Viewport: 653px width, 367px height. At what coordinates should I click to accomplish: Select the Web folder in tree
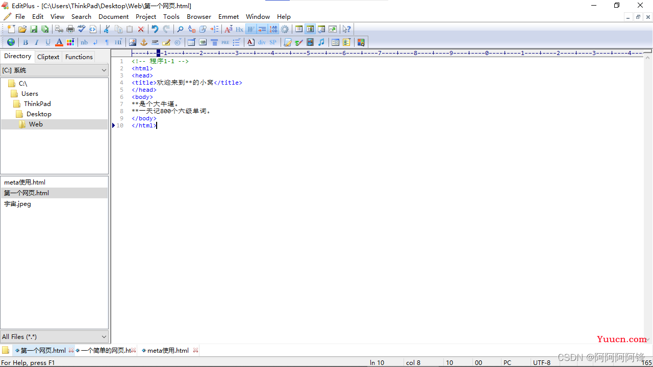(x=36, y=124)
